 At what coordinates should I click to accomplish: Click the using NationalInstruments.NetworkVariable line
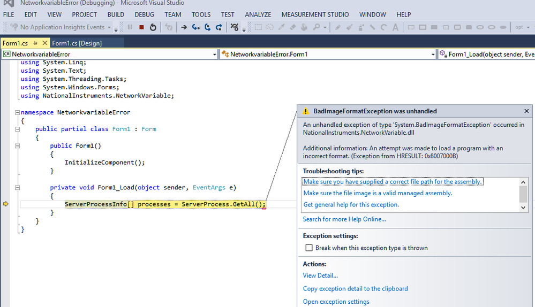click(97, 96)
